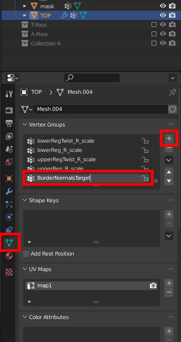Add a new vertex group
The height and width of the screenshot is (342, 181).
[169, 138]
